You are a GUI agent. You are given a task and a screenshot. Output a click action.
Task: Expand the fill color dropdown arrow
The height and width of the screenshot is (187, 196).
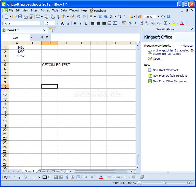tap(178, 23)
